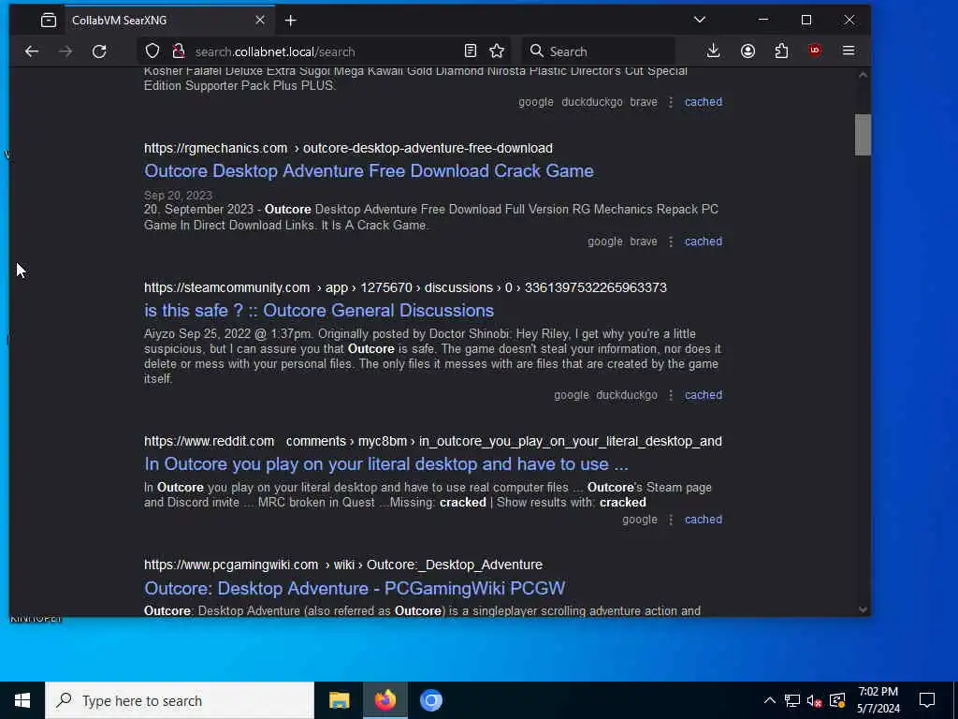958x719 pixels.
Task: Open network status tray icon
Action: coord(791,700)
